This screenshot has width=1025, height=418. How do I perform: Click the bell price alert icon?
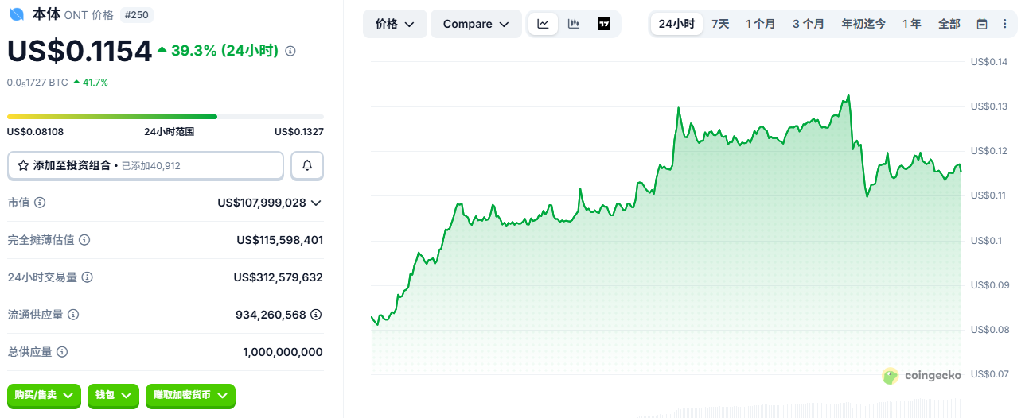[307, 166]
